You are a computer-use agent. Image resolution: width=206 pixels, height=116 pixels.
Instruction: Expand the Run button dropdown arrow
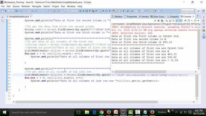[x=89, y=11]
